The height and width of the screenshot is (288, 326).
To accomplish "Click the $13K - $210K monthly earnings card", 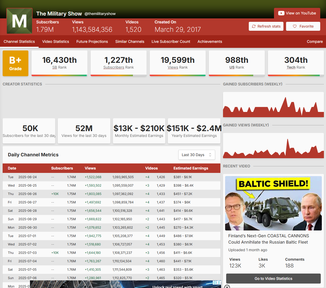I will pyautogui.click(x=139, y=131).
